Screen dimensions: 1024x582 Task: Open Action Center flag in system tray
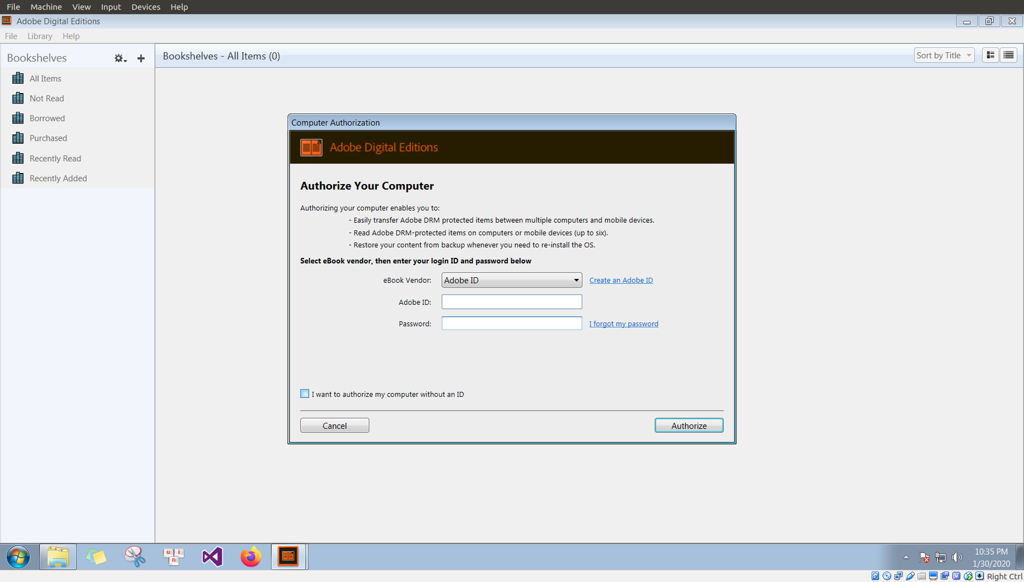pos(924,557)
